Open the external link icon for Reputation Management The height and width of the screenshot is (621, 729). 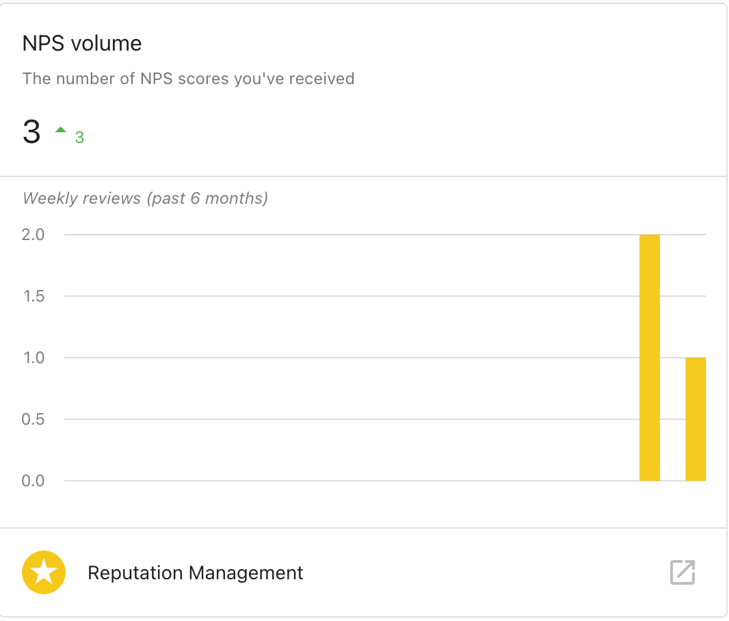pos(682,572)
